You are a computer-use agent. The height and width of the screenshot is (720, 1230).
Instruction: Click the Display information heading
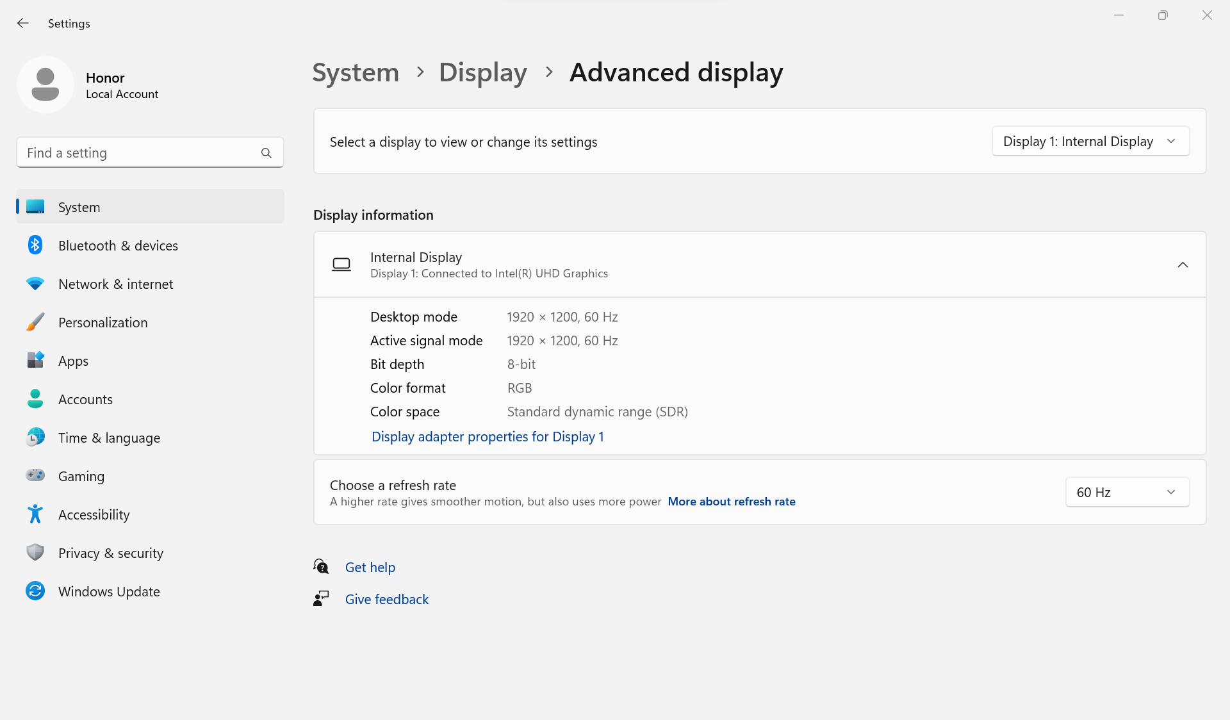373,215
